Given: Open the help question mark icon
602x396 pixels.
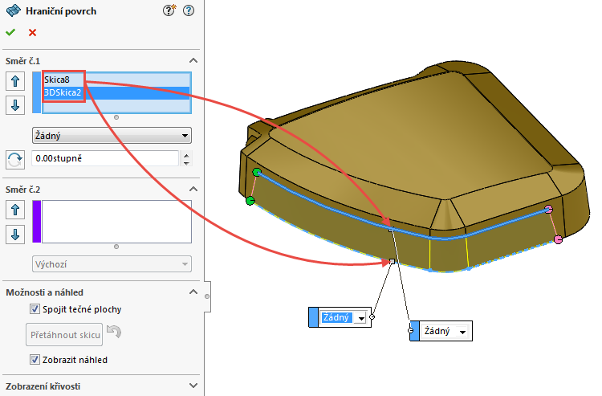Looking at the screenshot, I should click(189, 10).
